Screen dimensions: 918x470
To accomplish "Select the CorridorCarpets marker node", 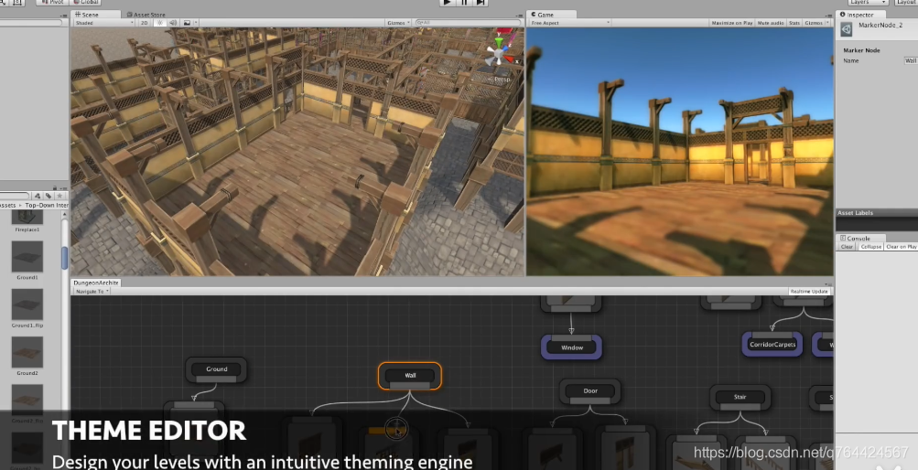I will [x=772, y=345].
